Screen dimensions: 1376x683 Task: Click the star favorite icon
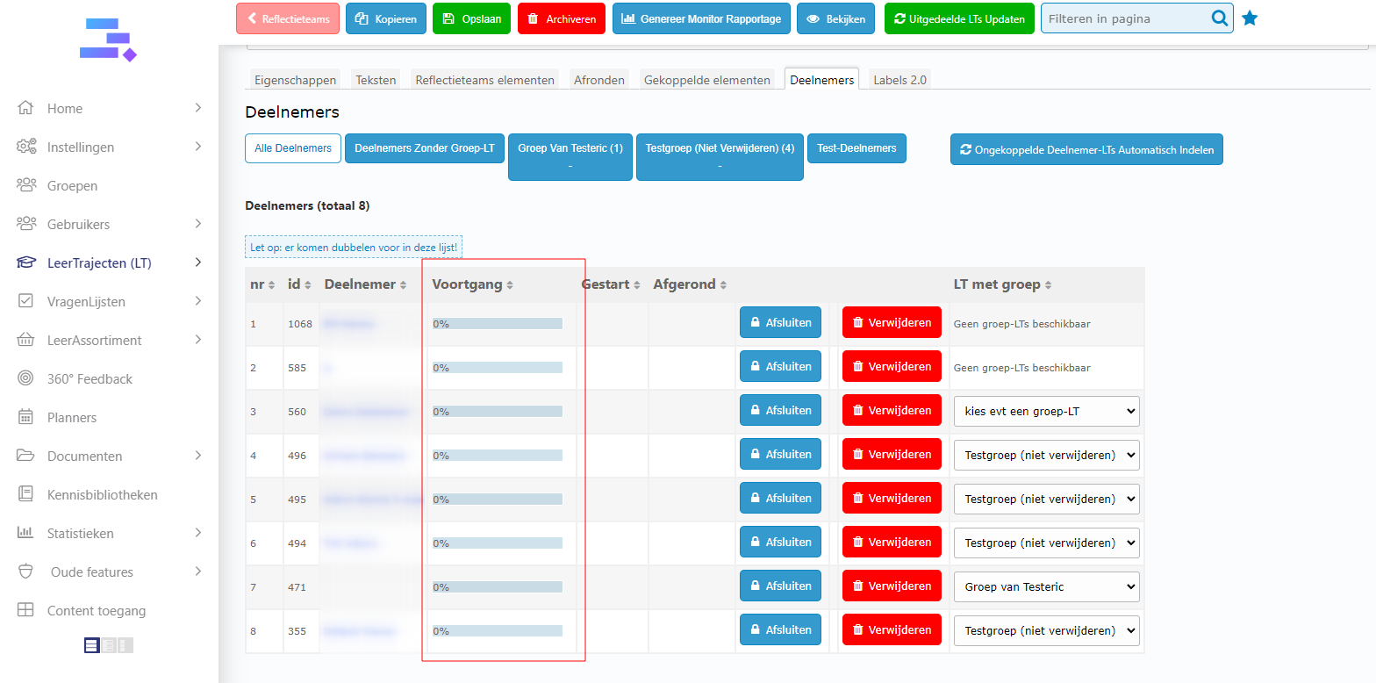pyautogui.click(x=1250, y=18)
